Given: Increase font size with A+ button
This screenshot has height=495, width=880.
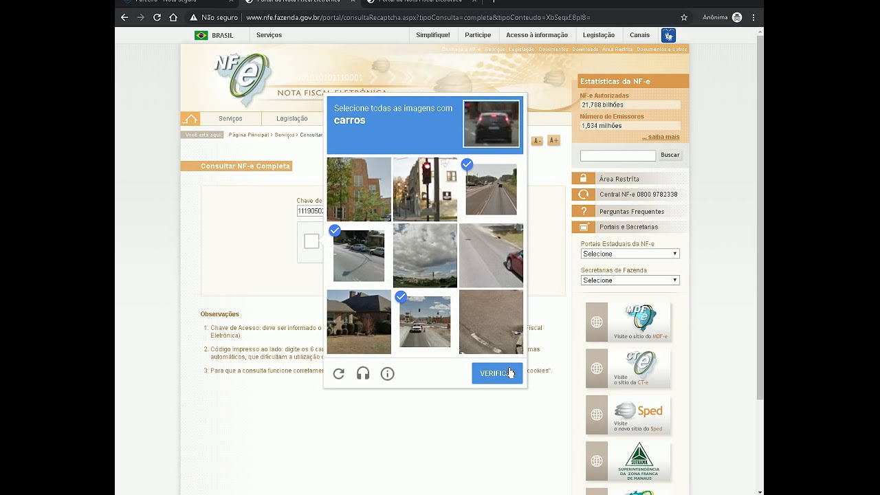Looking at the screenshot, I should [x=553, y=140].
